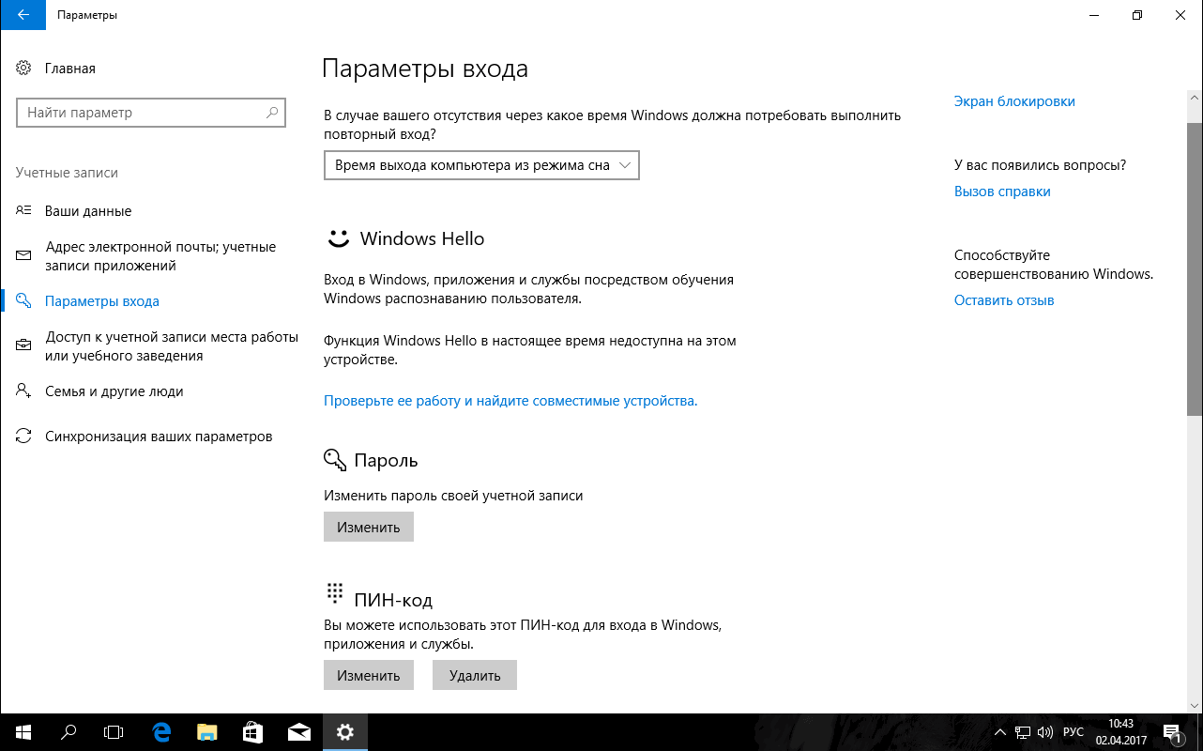Select Параметры входа in the sidebar
This screenshot has width=1203, height=751.
(102, 301)
